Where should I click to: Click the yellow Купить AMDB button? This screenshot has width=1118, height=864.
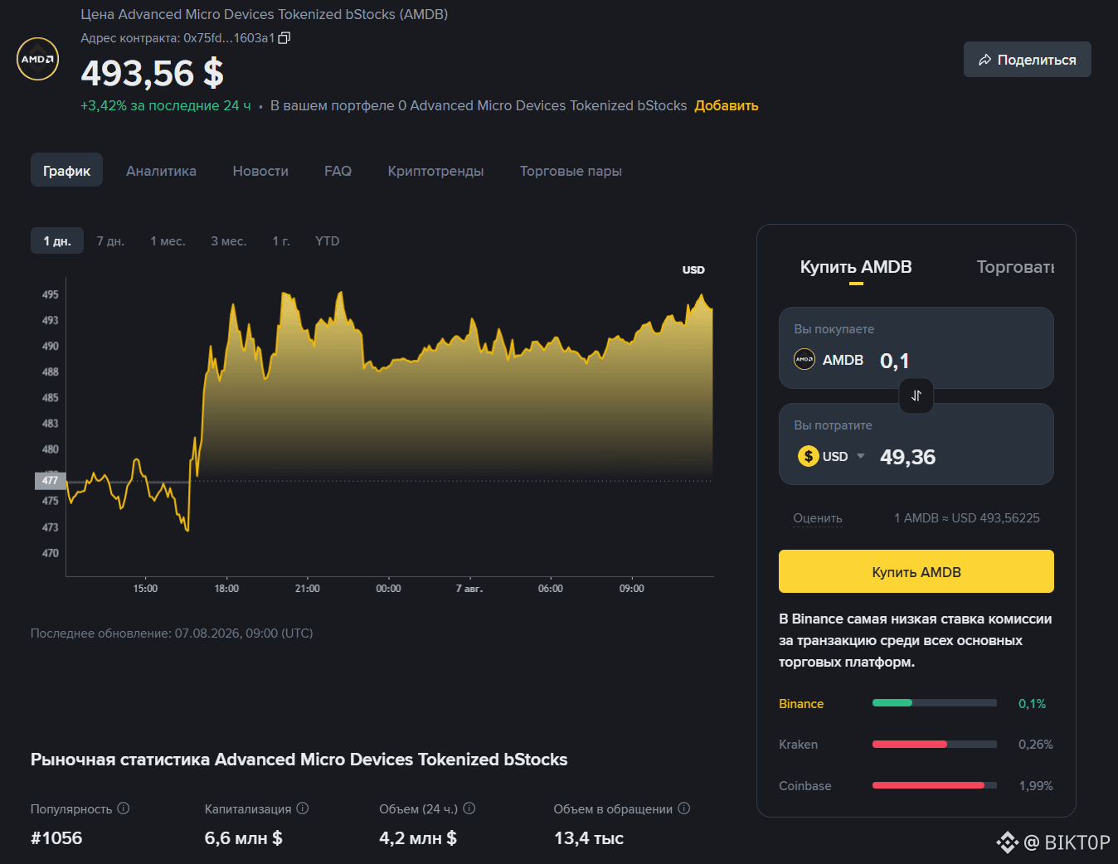coord(916,571)
